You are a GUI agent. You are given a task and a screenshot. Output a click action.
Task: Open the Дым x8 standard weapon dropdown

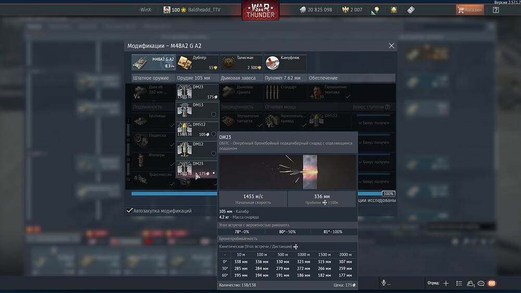tap(153, 92)
